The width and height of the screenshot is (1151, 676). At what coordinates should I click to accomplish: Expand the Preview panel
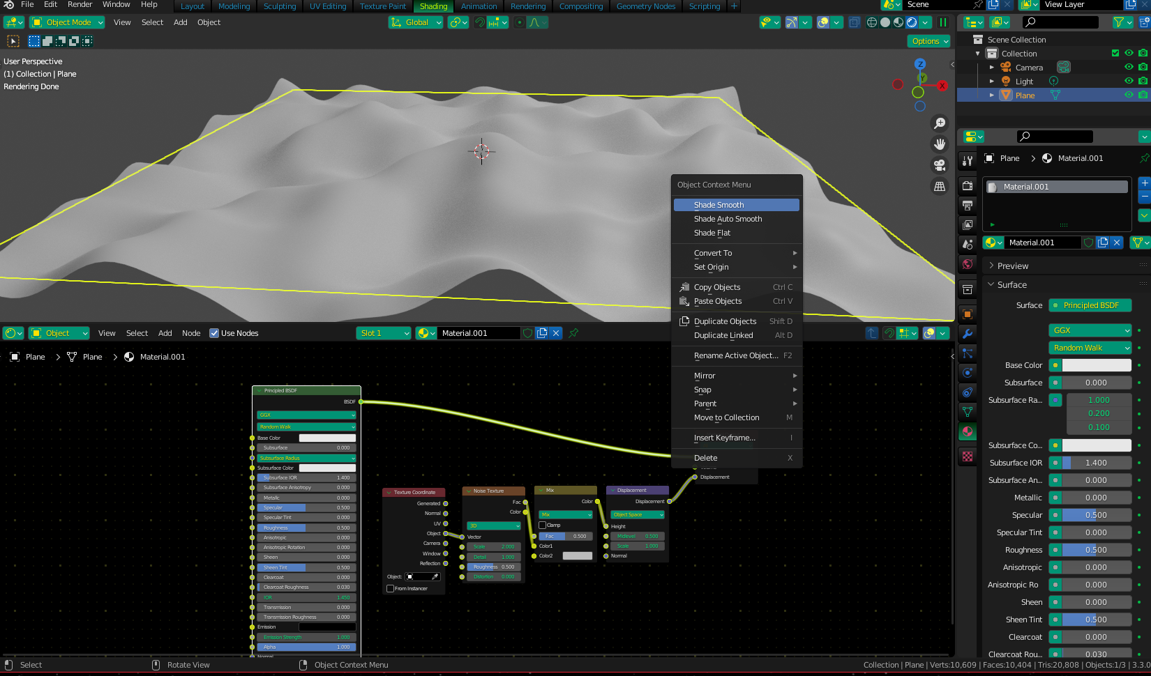tap(1012, 266)
